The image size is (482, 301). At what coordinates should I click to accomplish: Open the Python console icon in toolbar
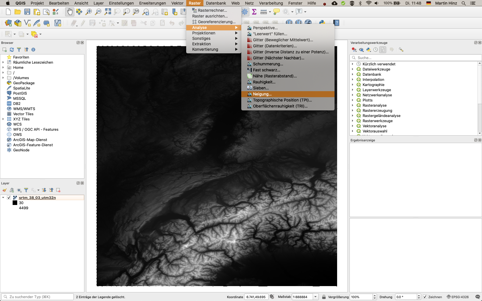[322, 23]
